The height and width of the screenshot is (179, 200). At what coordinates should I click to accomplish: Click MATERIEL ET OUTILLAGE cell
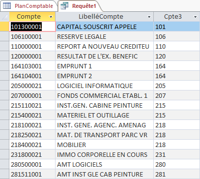coord(105,115)
